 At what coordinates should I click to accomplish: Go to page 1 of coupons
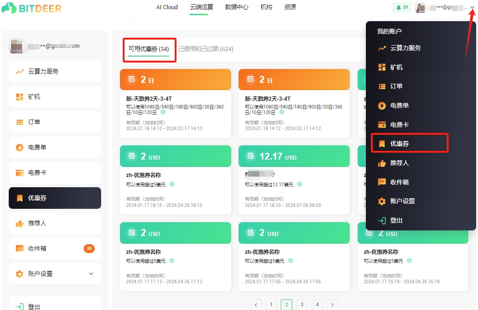271,305
